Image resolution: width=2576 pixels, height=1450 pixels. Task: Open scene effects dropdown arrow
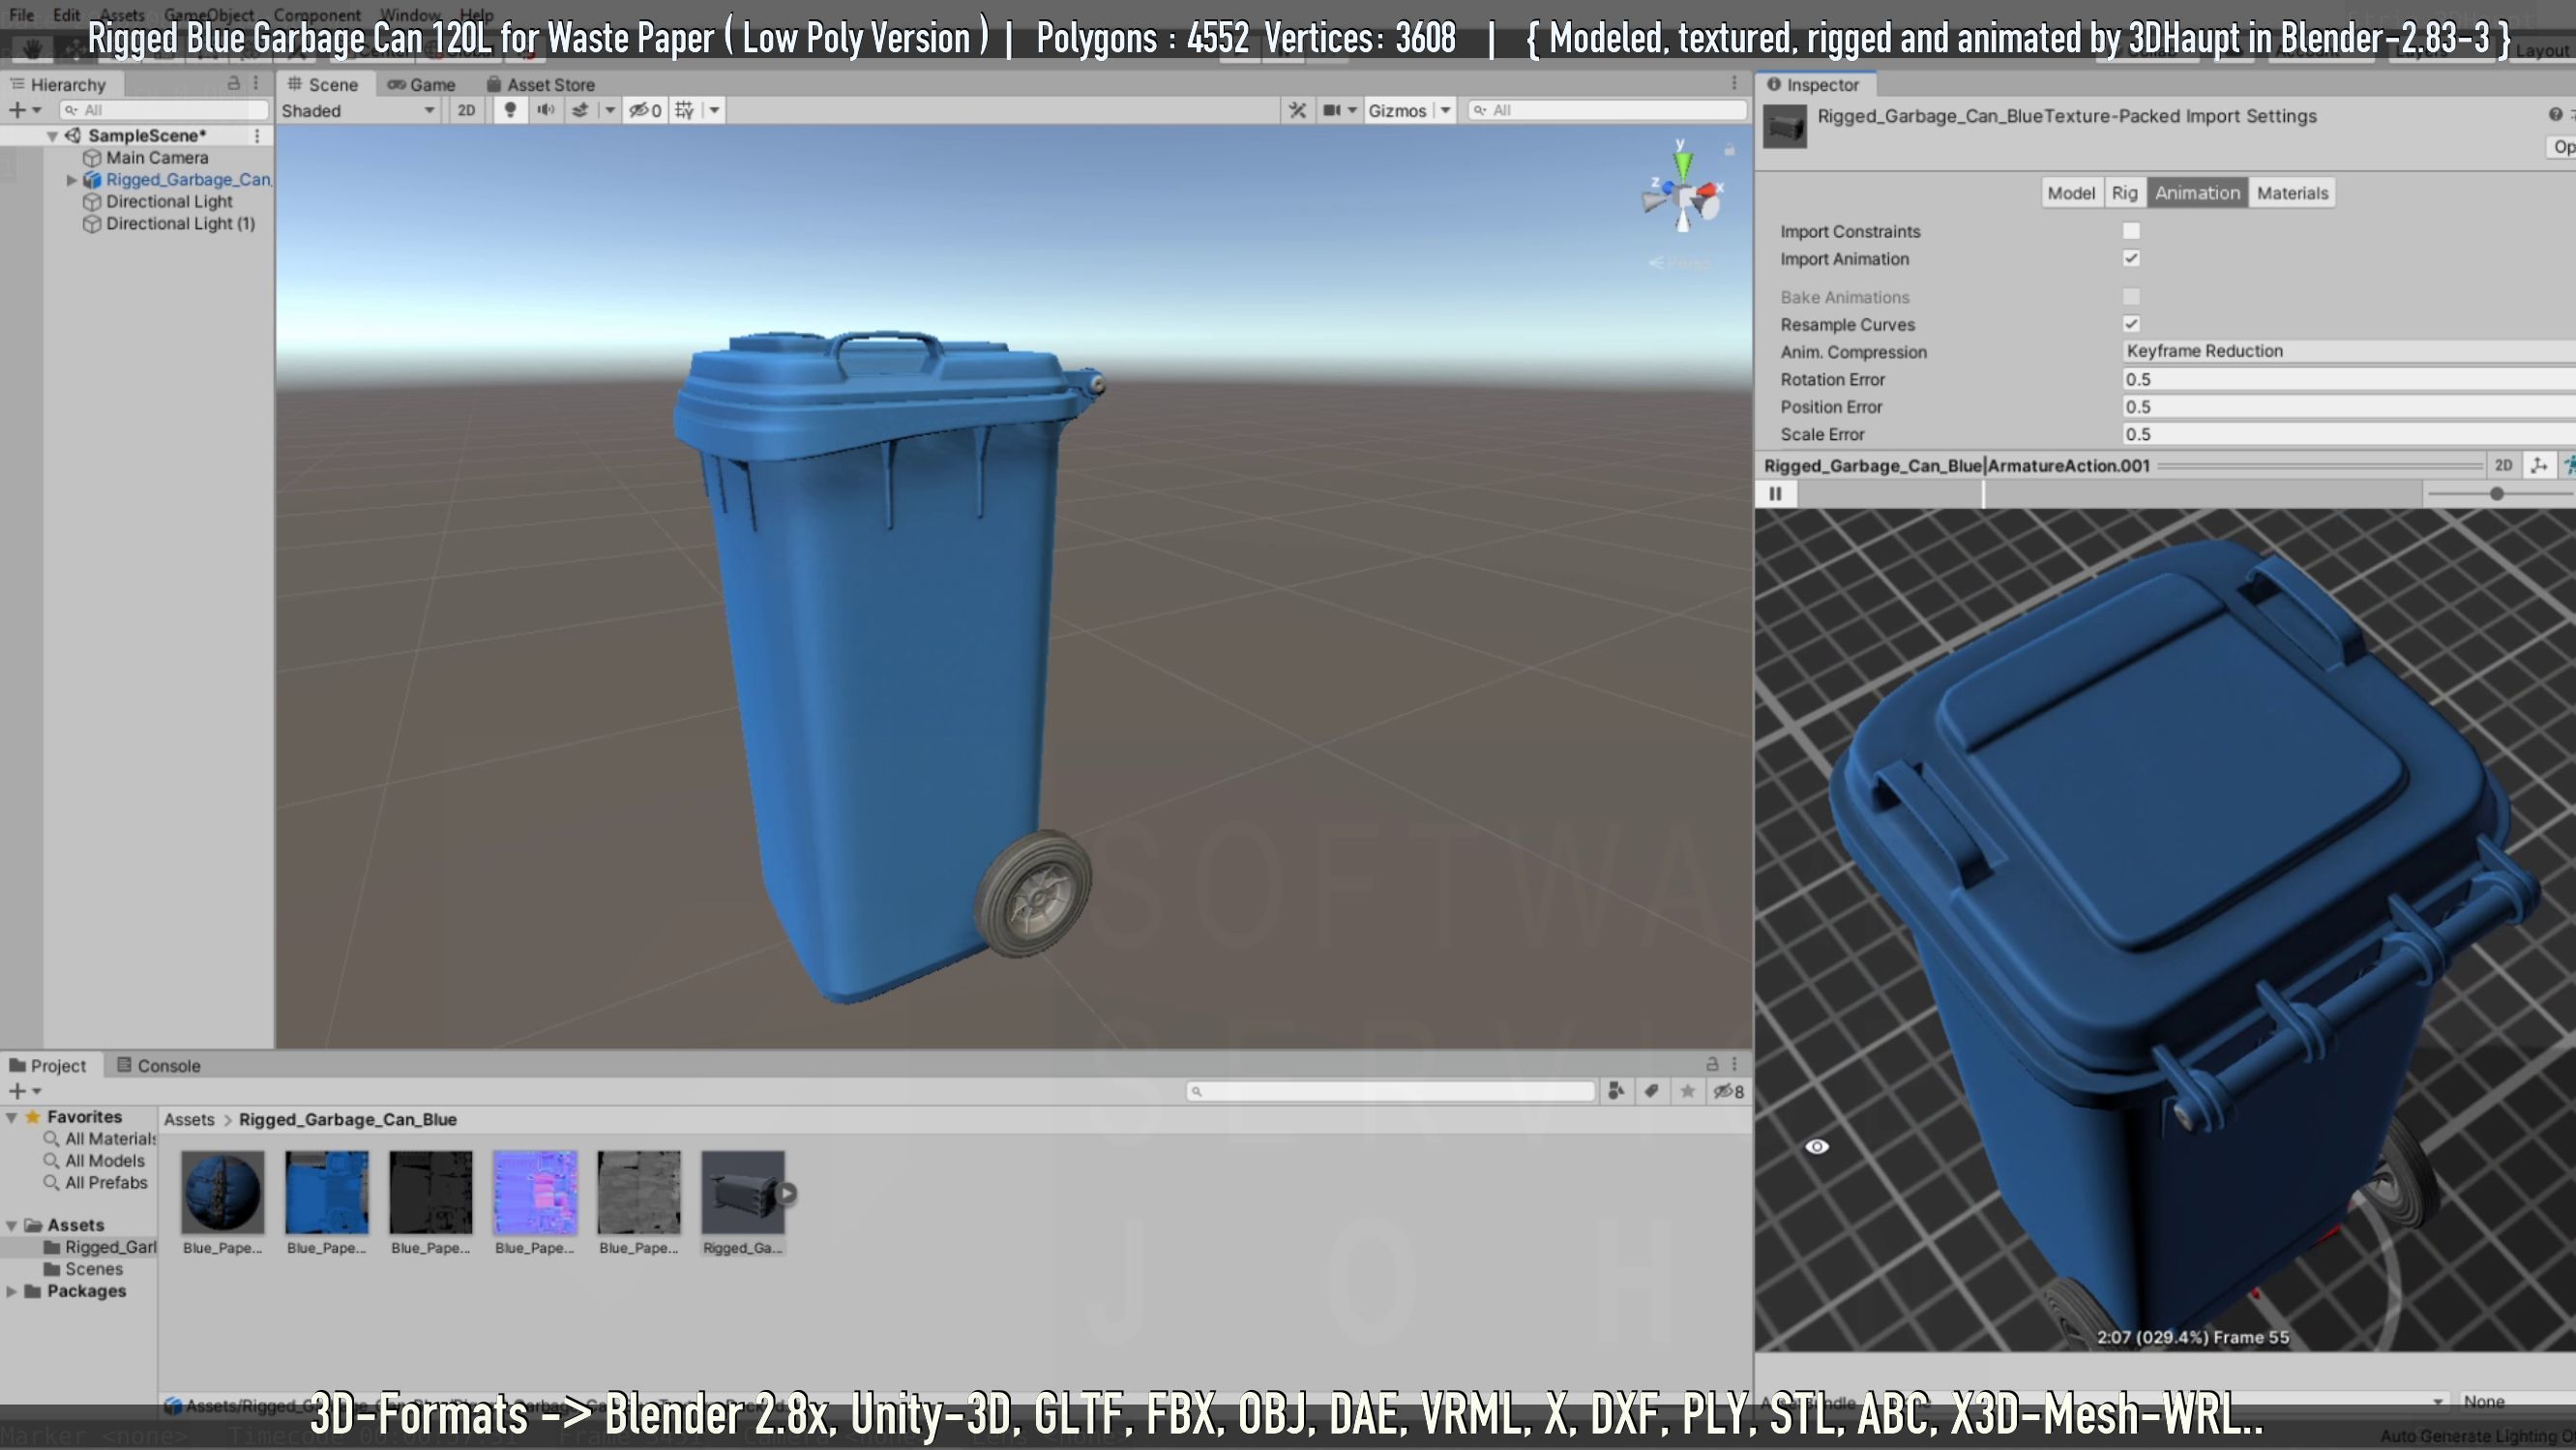pyautogui.click(x=610, y=110)
